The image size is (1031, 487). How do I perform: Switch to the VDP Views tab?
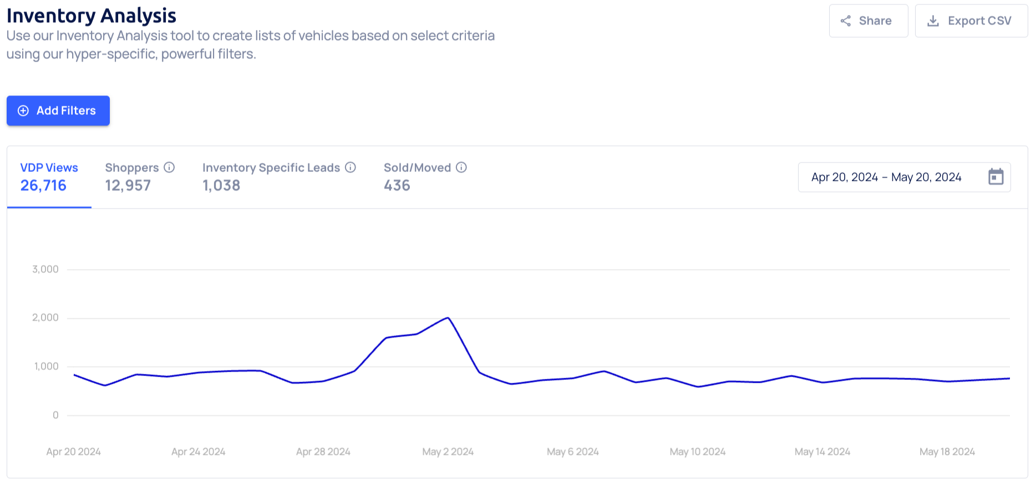coord(49,176)
